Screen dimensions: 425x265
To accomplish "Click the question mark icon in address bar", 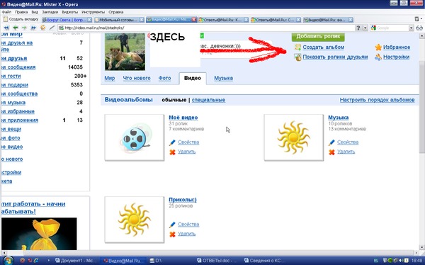I will [358, 28].
